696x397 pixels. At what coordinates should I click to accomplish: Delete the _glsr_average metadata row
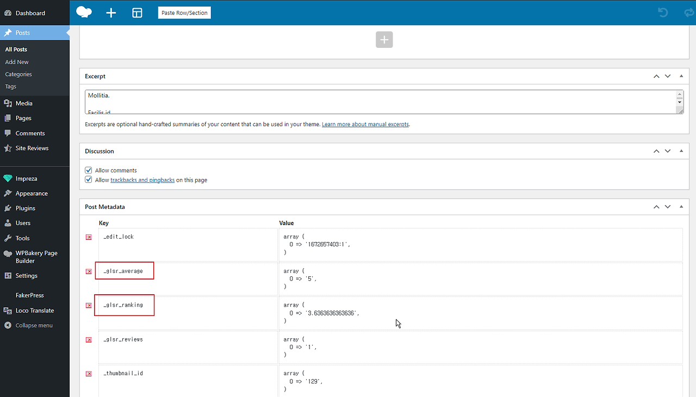point(89,271)
